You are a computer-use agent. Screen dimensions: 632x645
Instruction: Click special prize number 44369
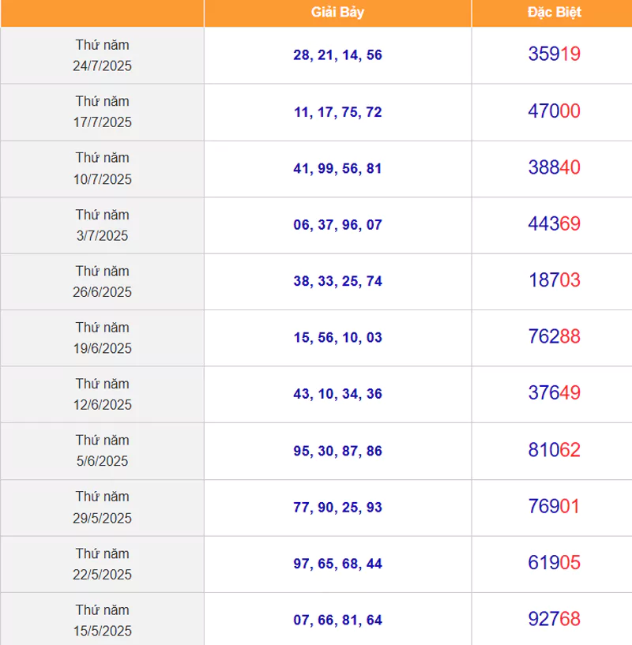(x=554, y=223)
